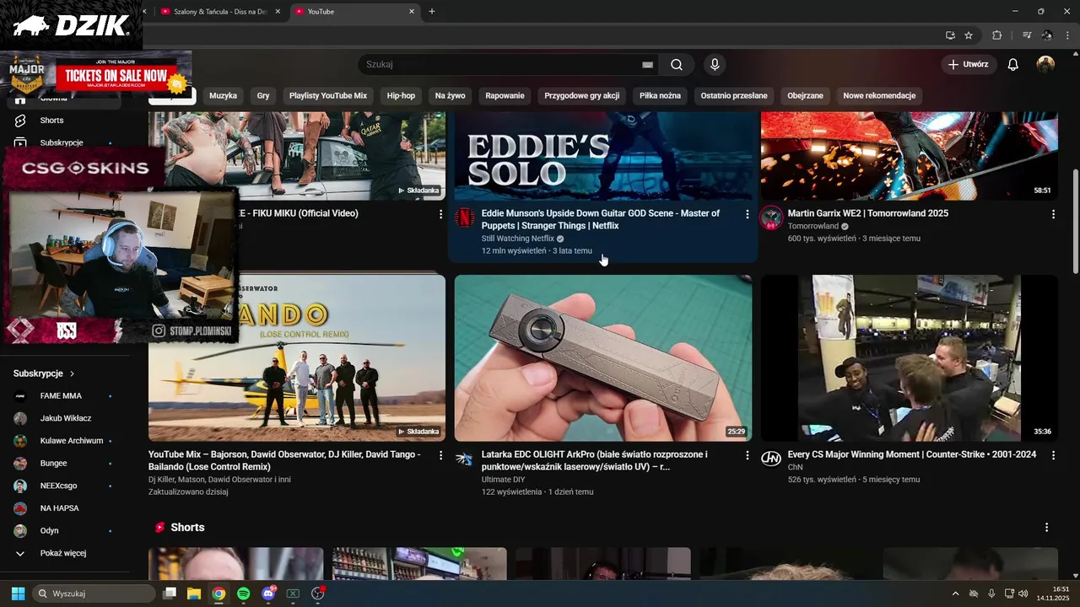This screenshot has height=607, width=1080.
Task: Open the Chrome profile avatar in toolbar
Action: [1047, 35]
